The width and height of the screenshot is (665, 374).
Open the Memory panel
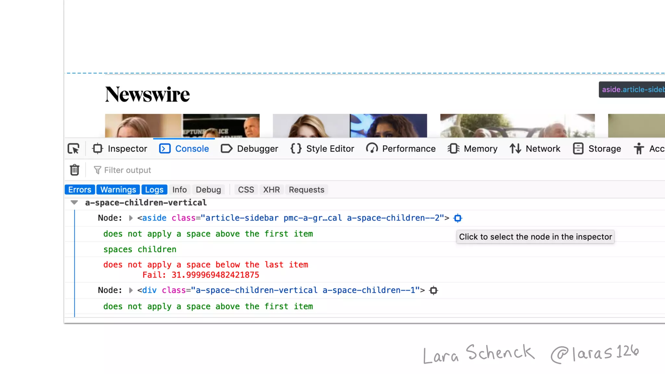(x=472, y=149)
